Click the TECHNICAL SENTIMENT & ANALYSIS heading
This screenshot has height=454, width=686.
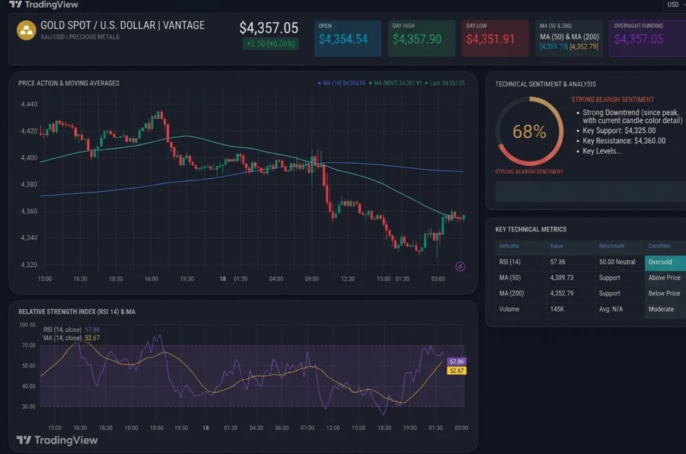tap(545, 84)
